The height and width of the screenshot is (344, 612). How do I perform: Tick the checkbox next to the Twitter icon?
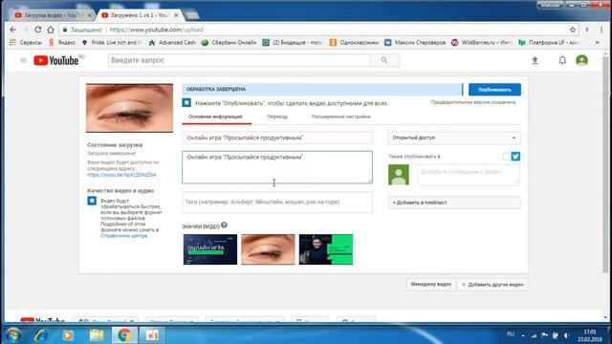(506, 157)
